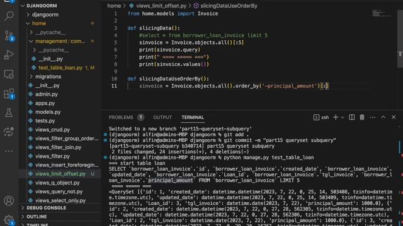The image size is (403, 226).
Task: Open views_crud.py file
Action: [x=52, y=130]
